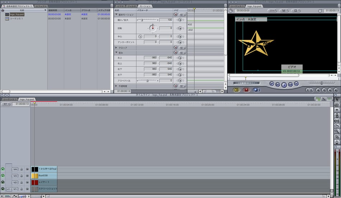Open the RT pop-up menu in timeline
The width and height of the screenshot is (341, 198).
tap(6, 104)
